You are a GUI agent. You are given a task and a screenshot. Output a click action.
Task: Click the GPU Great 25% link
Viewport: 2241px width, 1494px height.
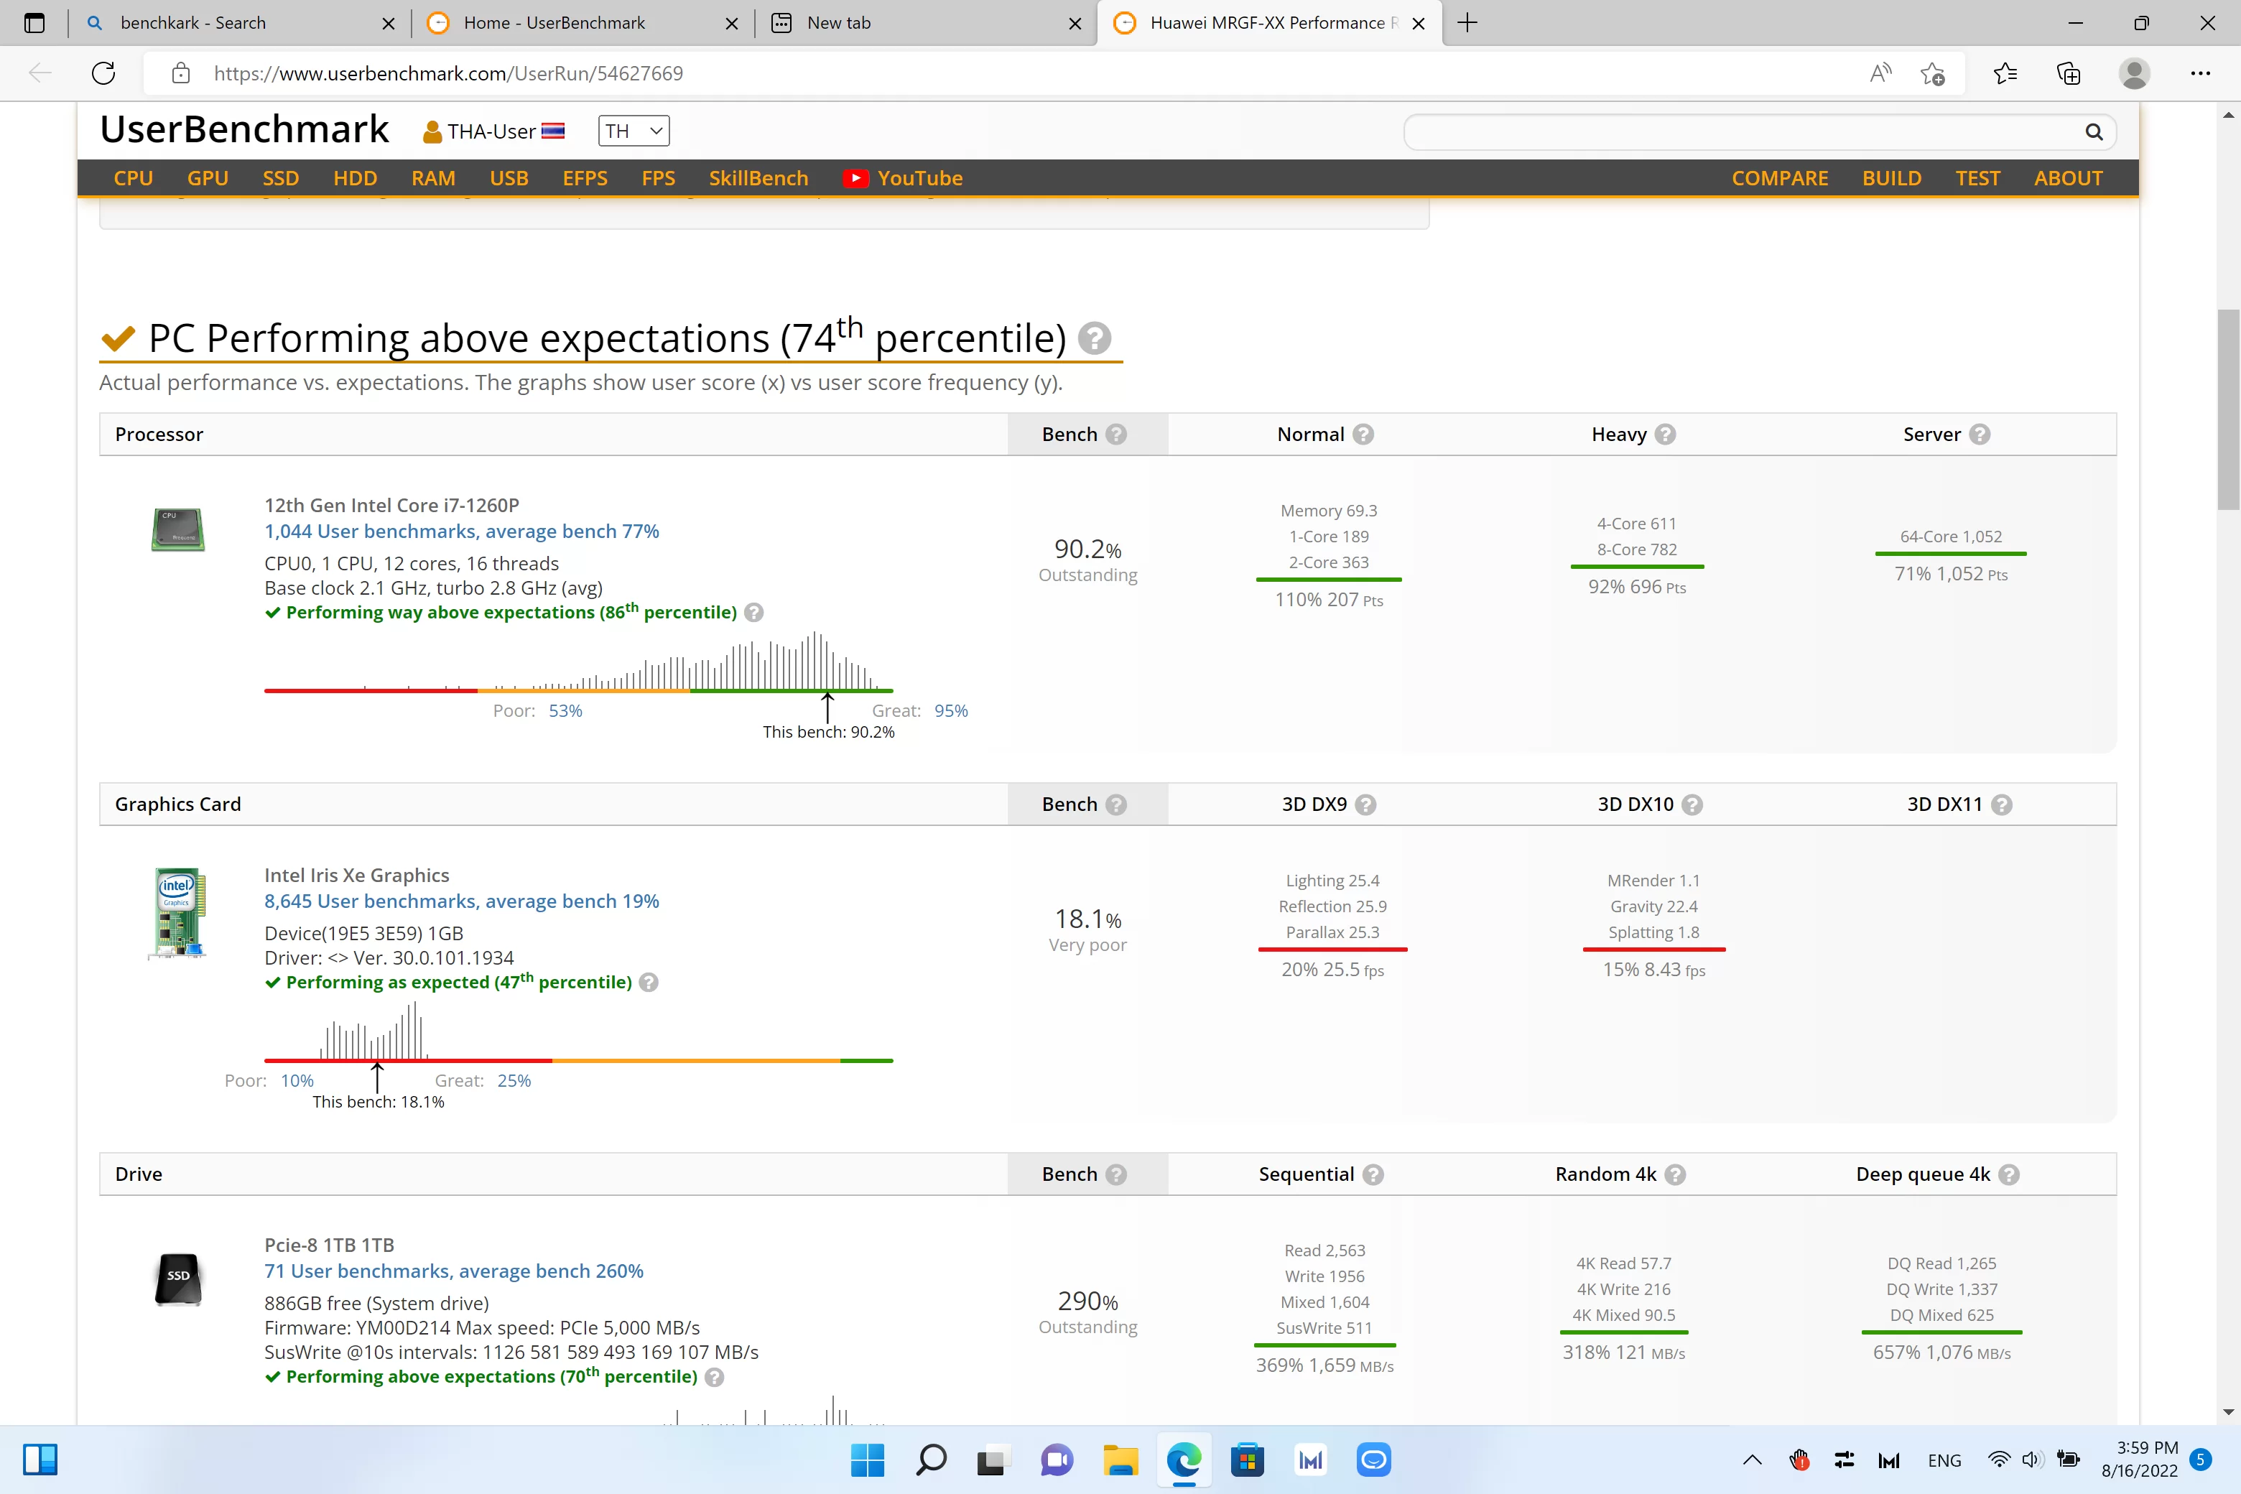click(x=514, y=1080)
